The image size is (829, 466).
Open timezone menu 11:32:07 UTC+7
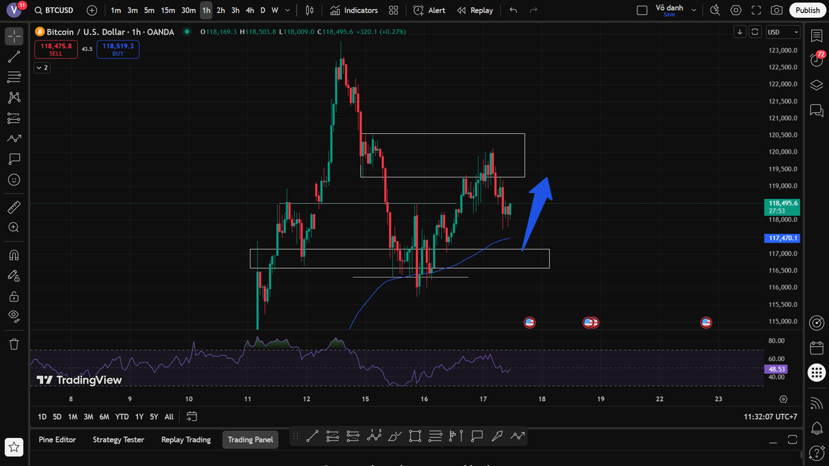(770, 416)
